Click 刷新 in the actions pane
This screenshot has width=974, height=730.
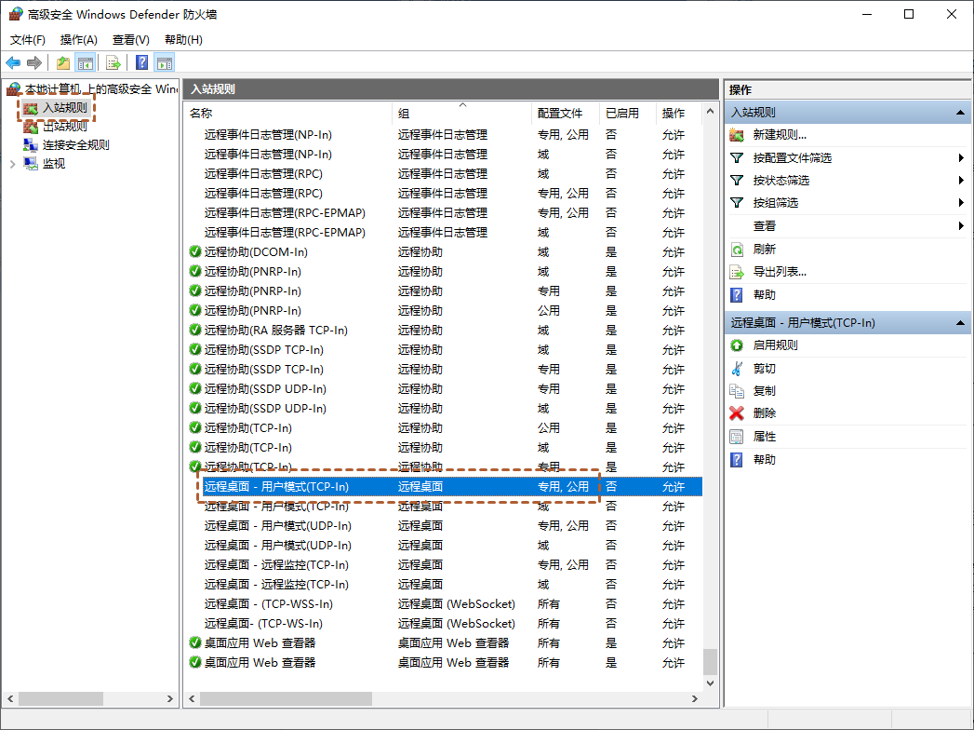pos(764,250)
